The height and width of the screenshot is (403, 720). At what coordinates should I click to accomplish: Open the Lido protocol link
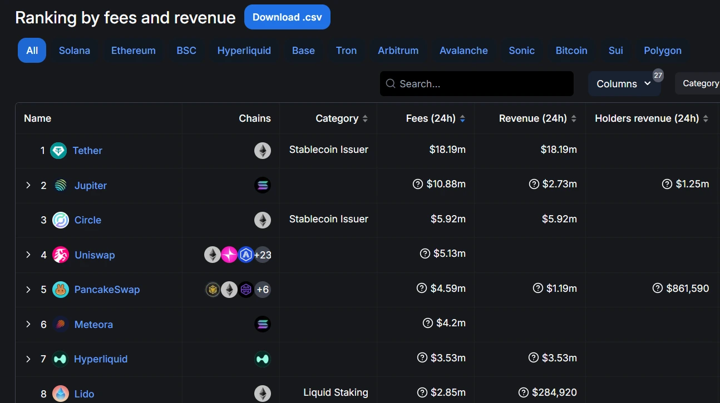tap(85, 394)
